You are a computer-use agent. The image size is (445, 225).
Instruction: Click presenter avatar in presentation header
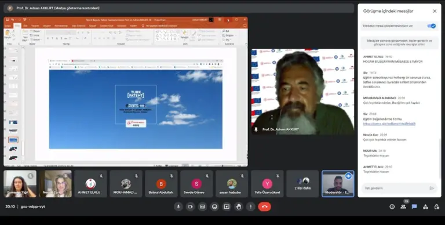(x=10, y=8)
